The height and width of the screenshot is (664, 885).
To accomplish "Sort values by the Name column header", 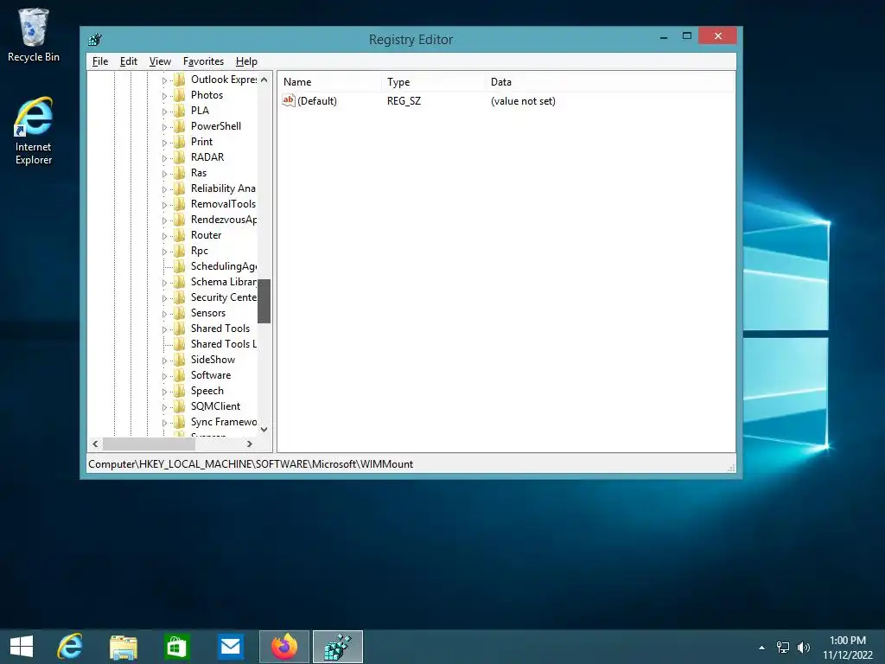I will 330,82.
